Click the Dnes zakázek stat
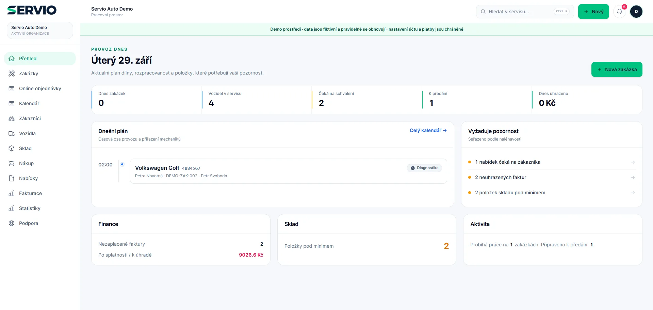The width and height of the screenshot is (653, 310). 146,99
